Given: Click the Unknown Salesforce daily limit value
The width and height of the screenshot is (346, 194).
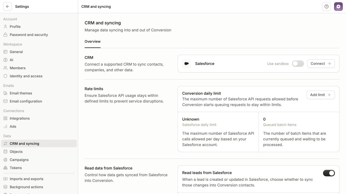Looking at the screenshot, I should 191,119.
